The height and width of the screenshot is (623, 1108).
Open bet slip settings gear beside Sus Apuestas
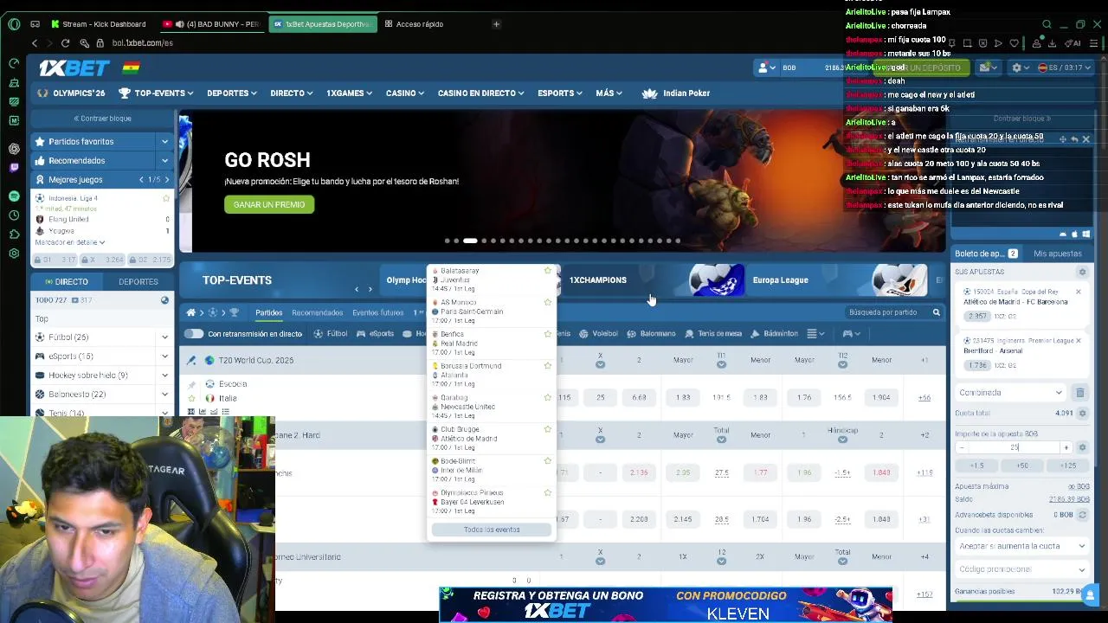pos(1082,272)
